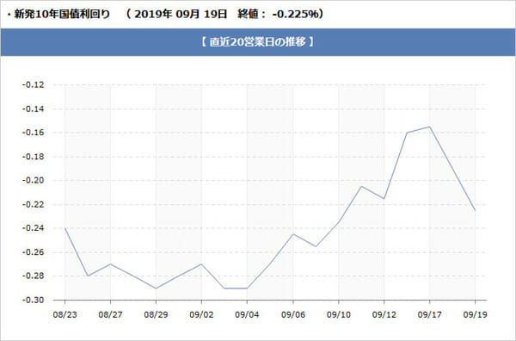516x341 pixels.
Task: Click the y-axis label -0.26
Action: coord(33,252)
